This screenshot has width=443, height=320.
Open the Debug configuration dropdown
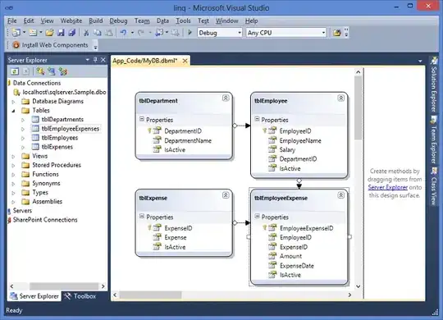pos(220,33)
